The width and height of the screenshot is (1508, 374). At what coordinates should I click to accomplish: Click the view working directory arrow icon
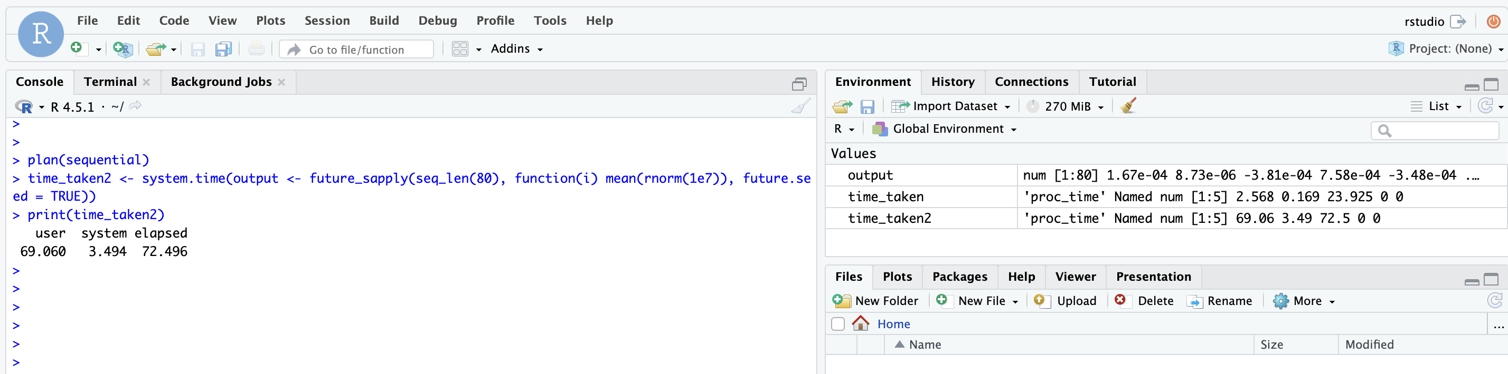tap(135, 106)
